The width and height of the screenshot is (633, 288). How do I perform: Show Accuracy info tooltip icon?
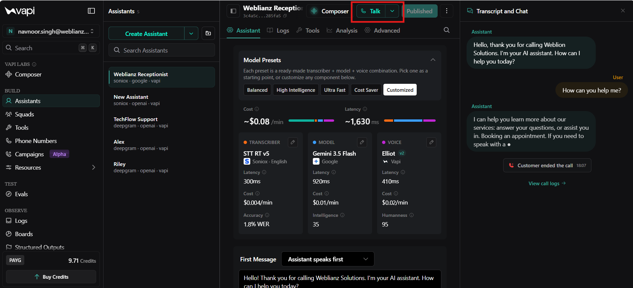267,215
